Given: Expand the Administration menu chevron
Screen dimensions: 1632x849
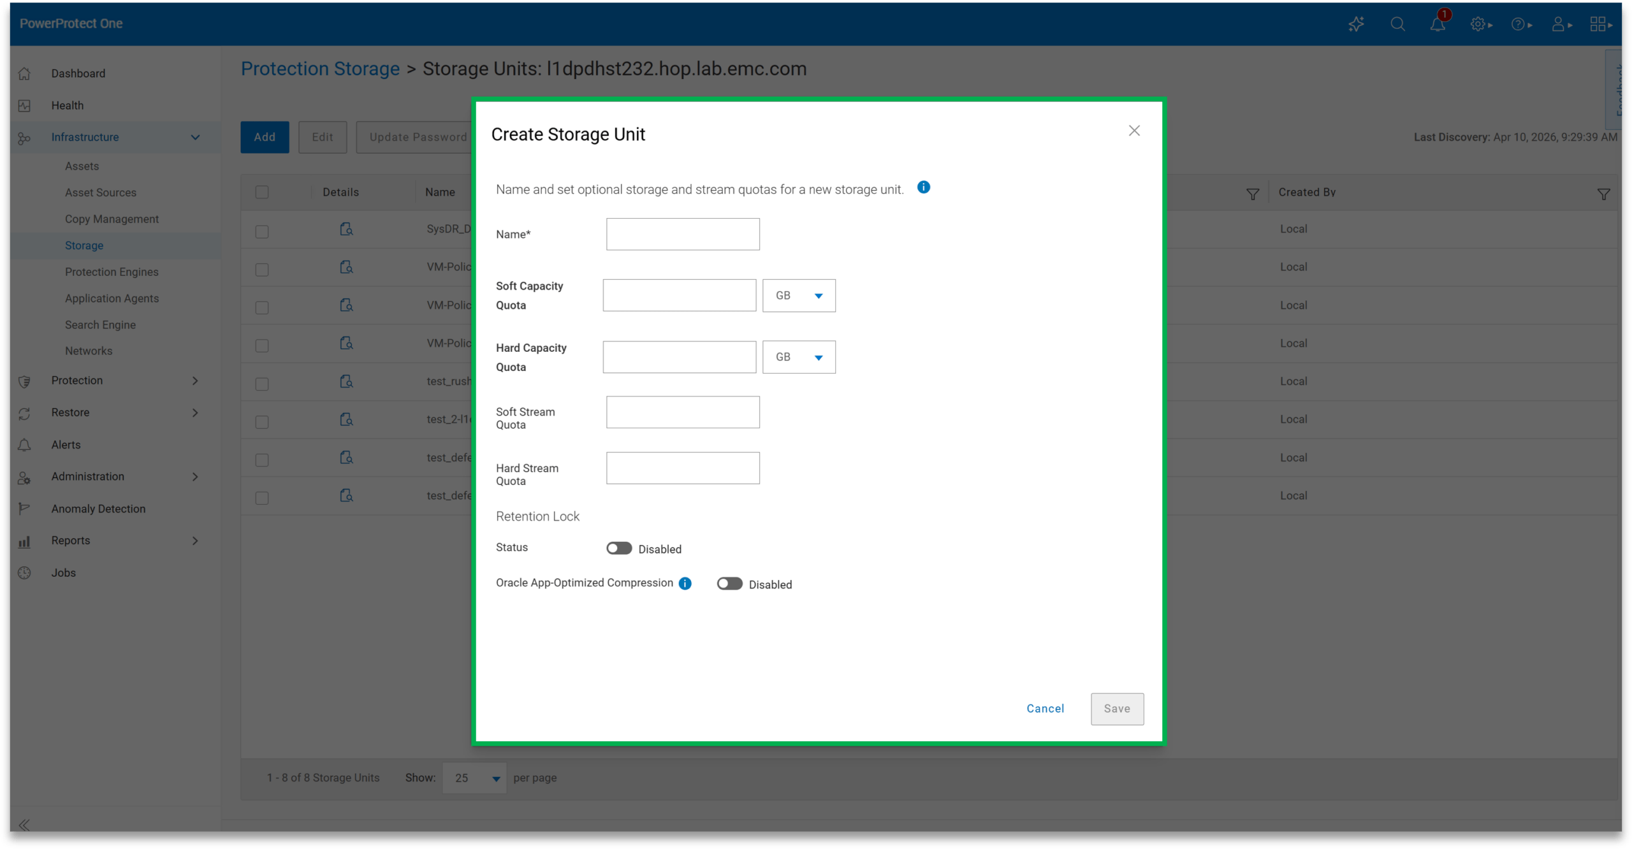Looking at the screenshot, I should click(195, 476).
